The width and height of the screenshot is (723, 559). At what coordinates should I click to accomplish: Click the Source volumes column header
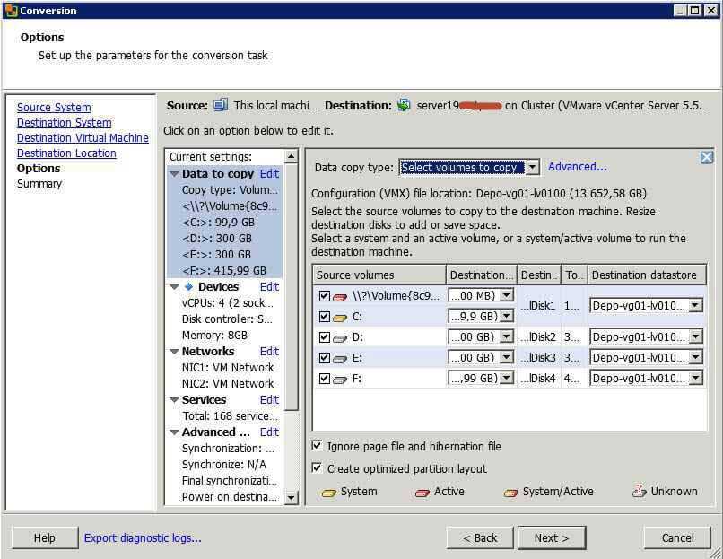379,275
